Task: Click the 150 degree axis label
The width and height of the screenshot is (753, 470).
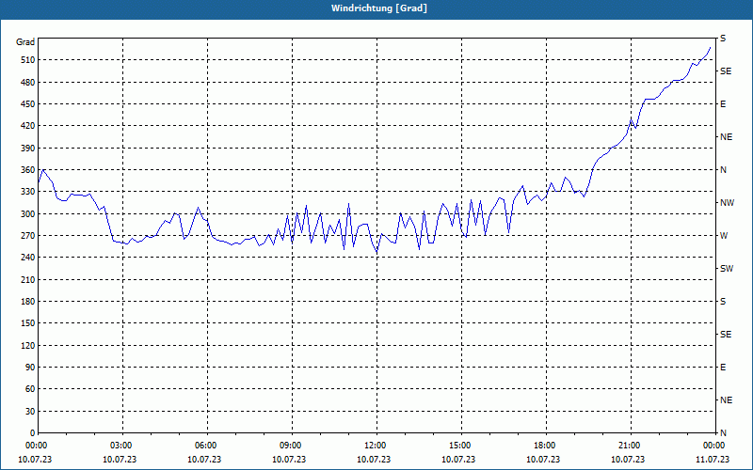Action: pyautogui.click(x=28, y=323)
